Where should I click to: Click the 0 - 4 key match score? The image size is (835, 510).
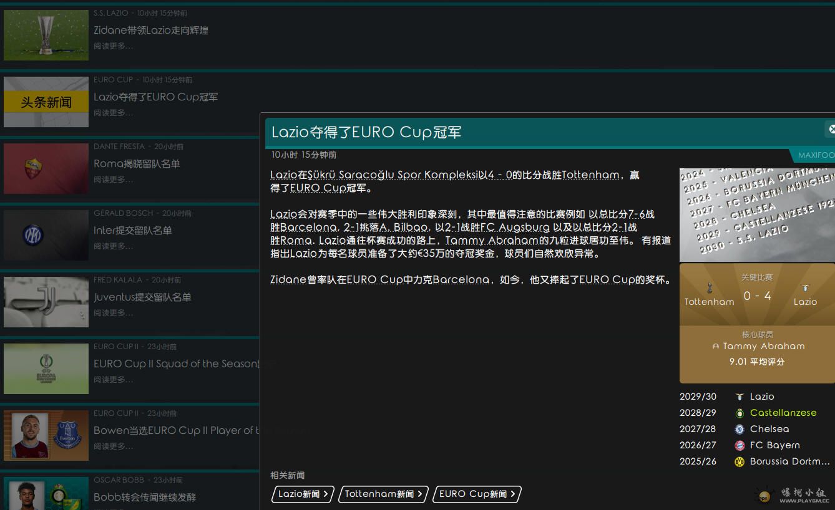tap(757, 296)
